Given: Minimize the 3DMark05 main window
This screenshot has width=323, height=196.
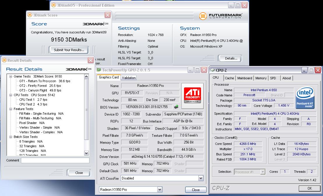Looking at the screenshot, I should [x=231, y=5].
